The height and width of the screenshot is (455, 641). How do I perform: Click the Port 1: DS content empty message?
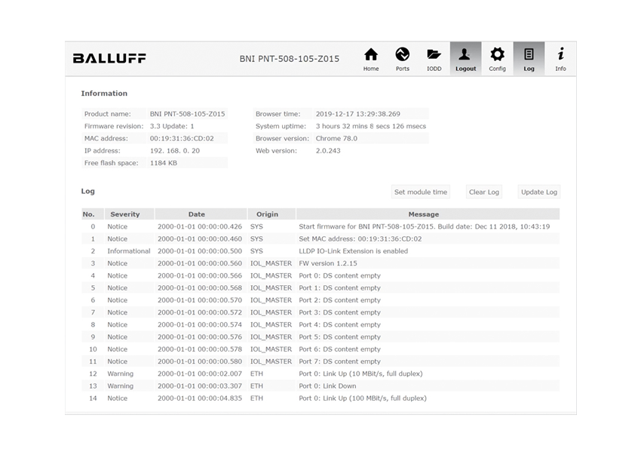point(339,287)
